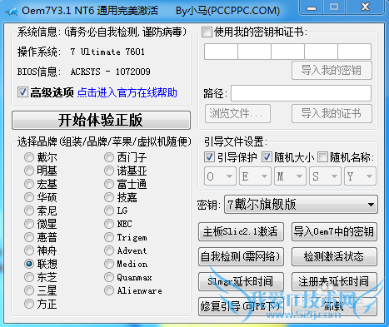This screenshot has height=327, width=389.
Task: Choose the 技嘉 radio button
Action: pos(109,197)
